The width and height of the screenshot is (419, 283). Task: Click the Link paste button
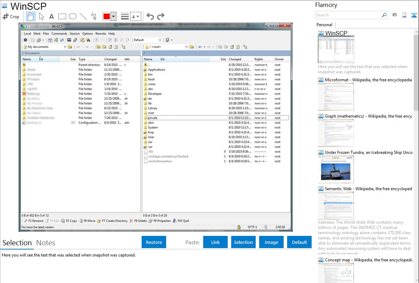coord(215,242)
